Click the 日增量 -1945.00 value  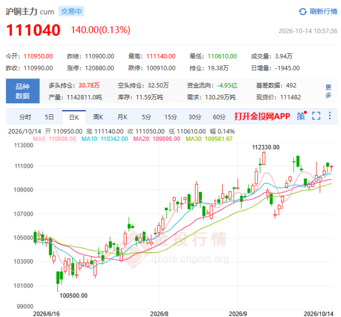click(x=287, y=68)
